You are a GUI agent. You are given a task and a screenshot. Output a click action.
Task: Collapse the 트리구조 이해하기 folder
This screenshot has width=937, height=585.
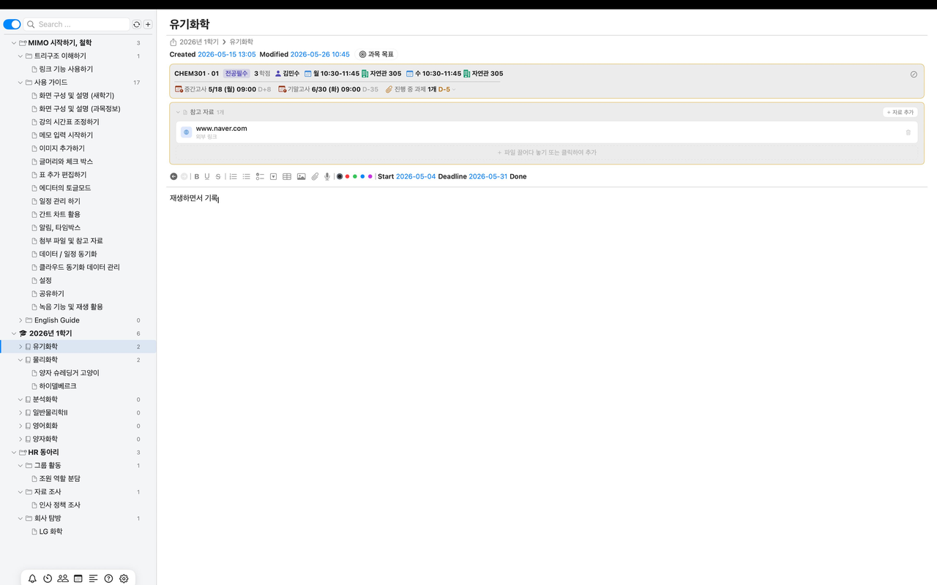pos(20,56)
